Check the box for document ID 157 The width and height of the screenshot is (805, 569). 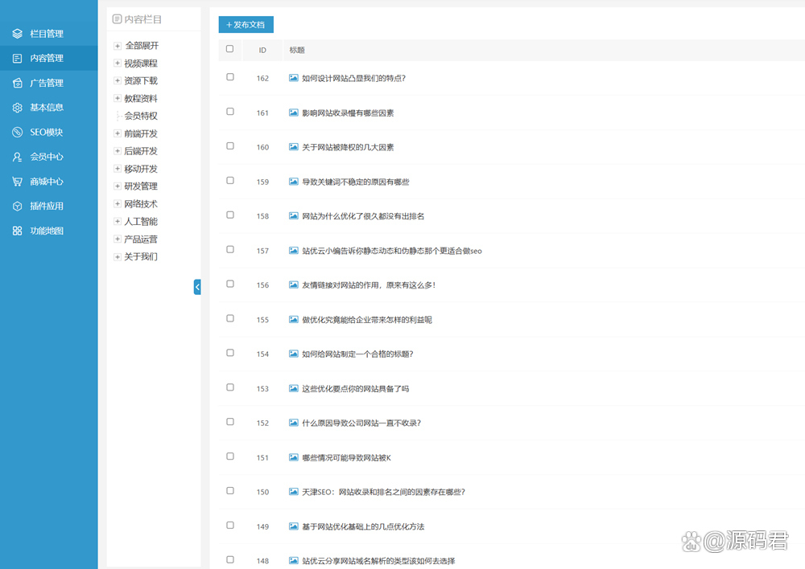click(x=230, y=249)
